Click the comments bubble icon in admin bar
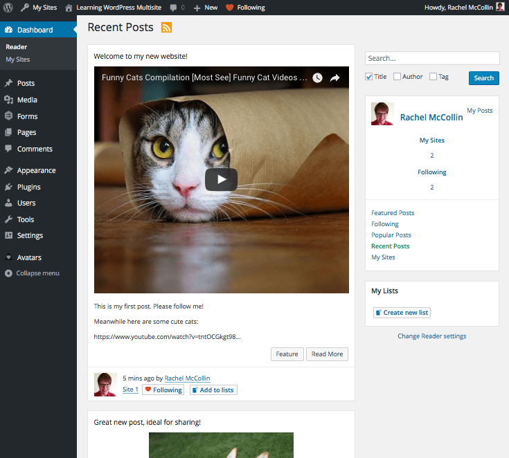The image size is (509, 458). [x=174, y=8]
